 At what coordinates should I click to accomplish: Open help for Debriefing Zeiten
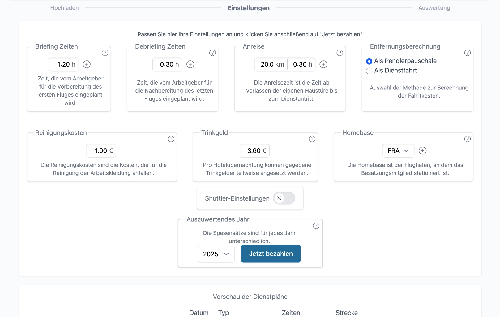click(x=212, y=53)
